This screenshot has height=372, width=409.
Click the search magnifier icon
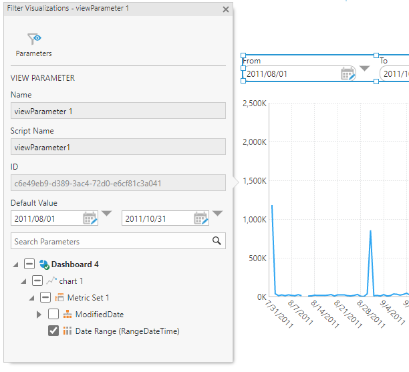point(217,241)
